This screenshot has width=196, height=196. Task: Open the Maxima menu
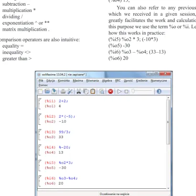pyautogui.click(x=78, y=81)
